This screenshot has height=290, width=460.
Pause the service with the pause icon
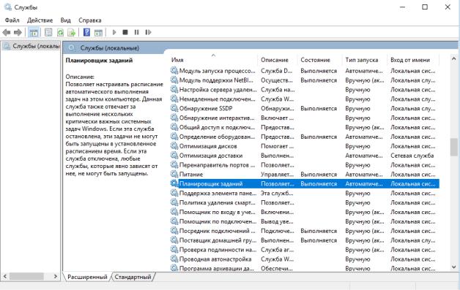click(137, 32)
